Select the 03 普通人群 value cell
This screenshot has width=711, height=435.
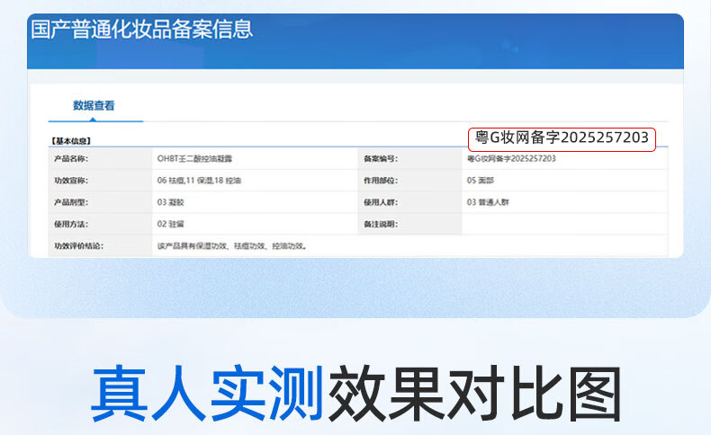coord(489,202)
